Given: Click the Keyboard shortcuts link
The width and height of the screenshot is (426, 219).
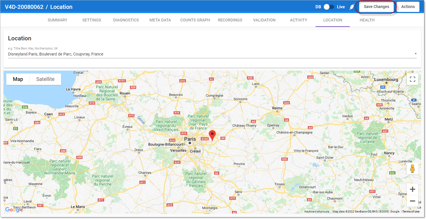Looking at the screenshot, I should (317, 212).
